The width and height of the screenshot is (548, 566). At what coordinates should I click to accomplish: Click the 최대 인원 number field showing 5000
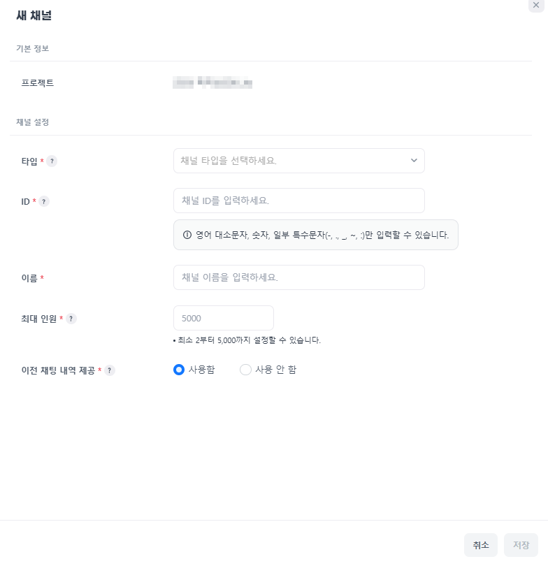(x=223, y=318)
